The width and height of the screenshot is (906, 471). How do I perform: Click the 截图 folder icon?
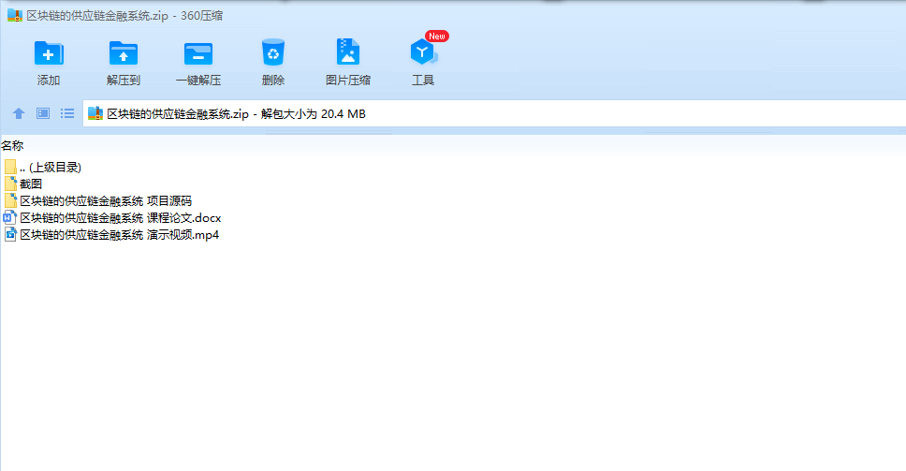[10, 184]
